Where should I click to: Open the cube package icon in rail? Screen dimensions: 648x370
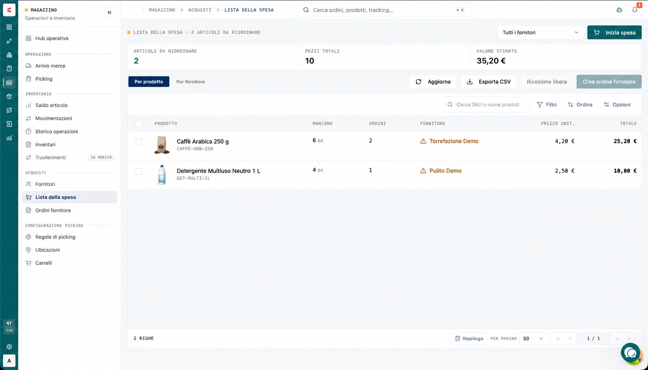click(9, 96)
